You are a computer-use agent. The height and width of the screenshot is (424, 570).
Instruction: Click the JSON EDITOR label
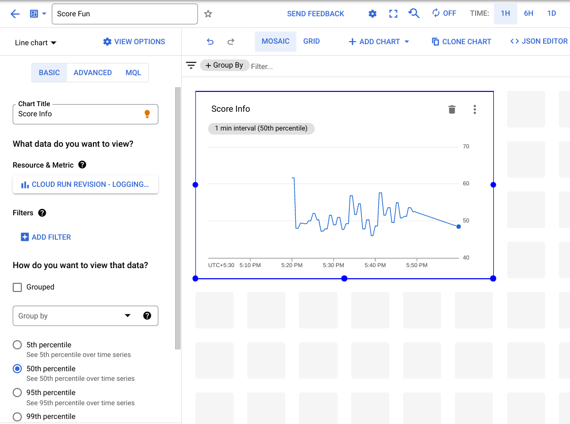[545, 42]
